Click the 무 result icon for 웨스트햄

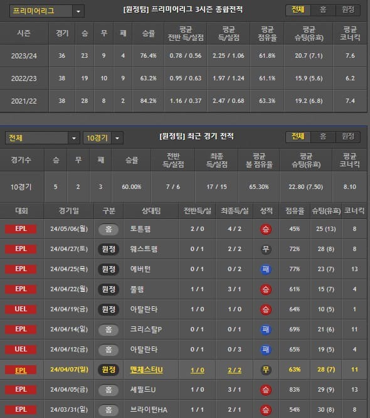[x=265, y=249]
